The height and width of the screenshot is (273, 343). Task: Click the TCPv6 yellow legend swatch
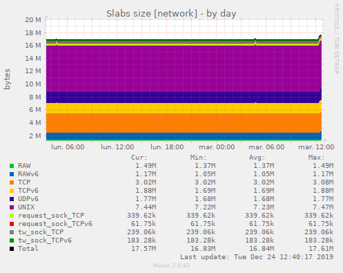point(12,191)
